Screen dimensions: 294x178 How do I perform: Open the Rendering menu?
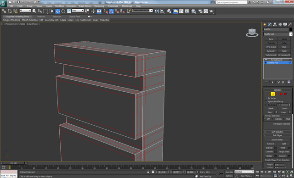(99, 6)
